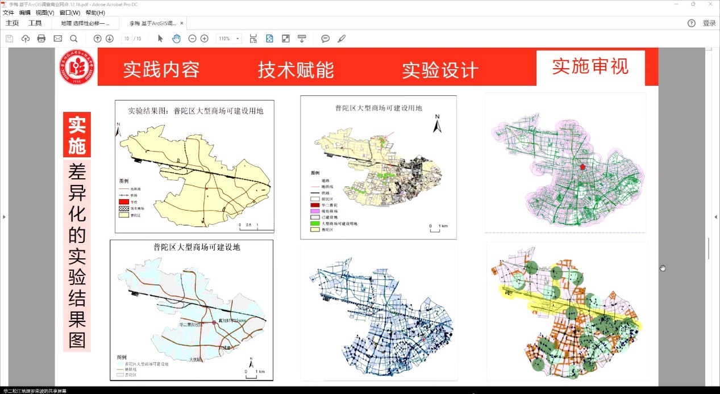Click the current page number field

[126, 39]
